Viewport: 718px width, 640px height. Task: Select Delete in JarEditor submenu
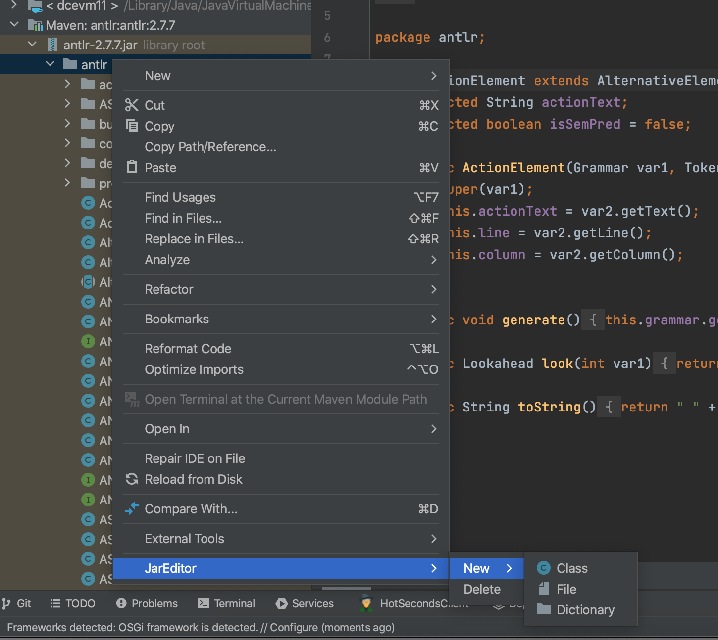(482, 589)
